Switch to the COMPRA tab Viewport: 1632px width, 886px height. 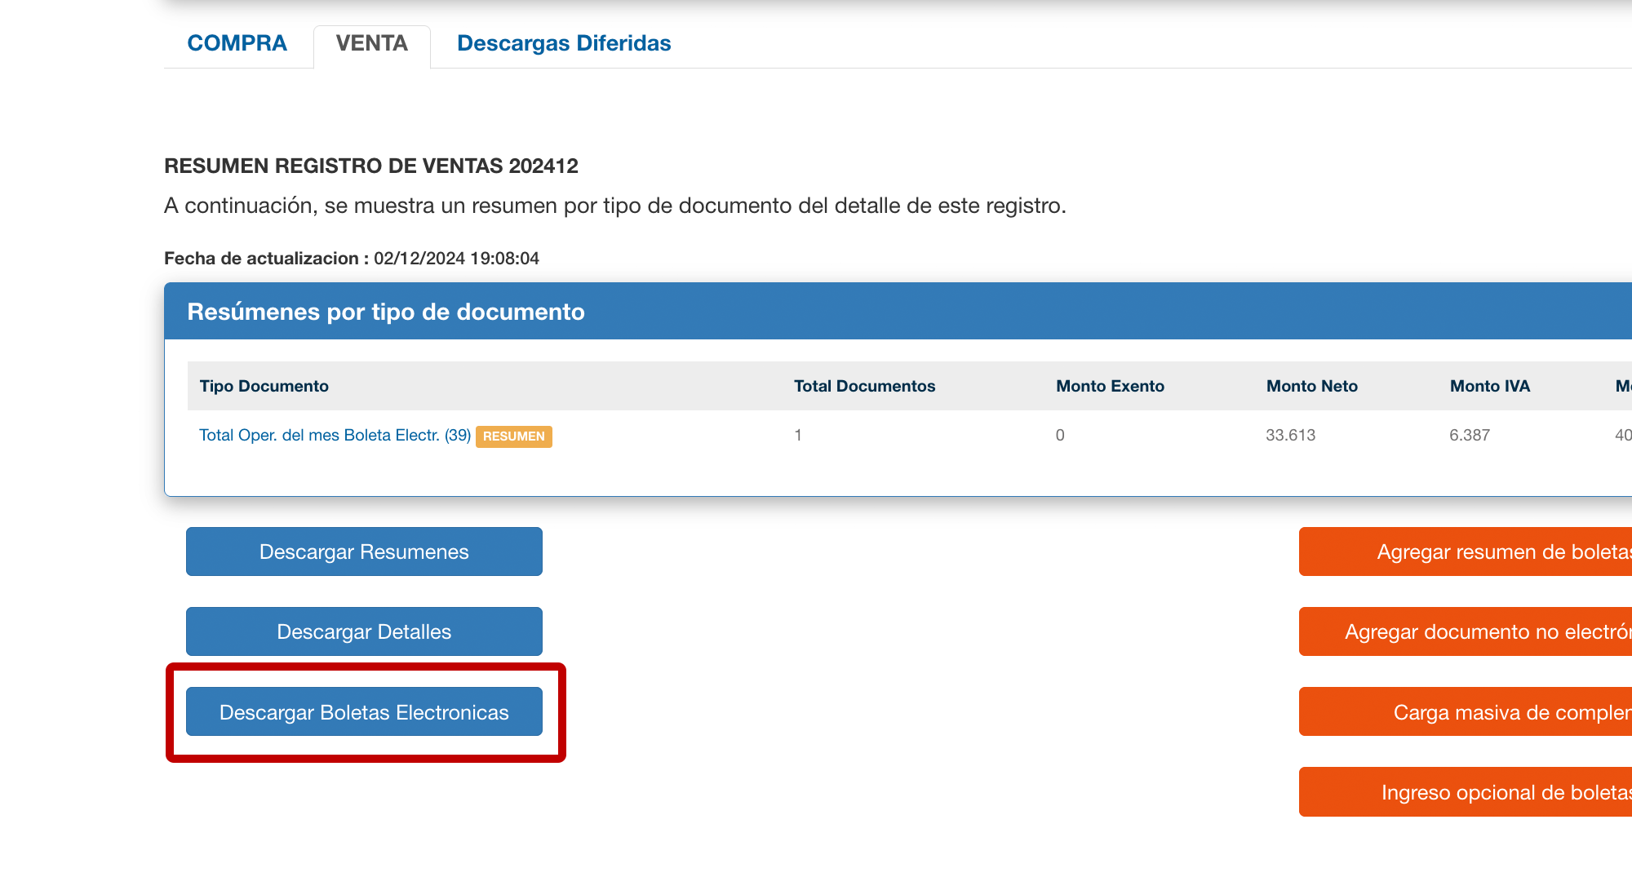(237, 43)
